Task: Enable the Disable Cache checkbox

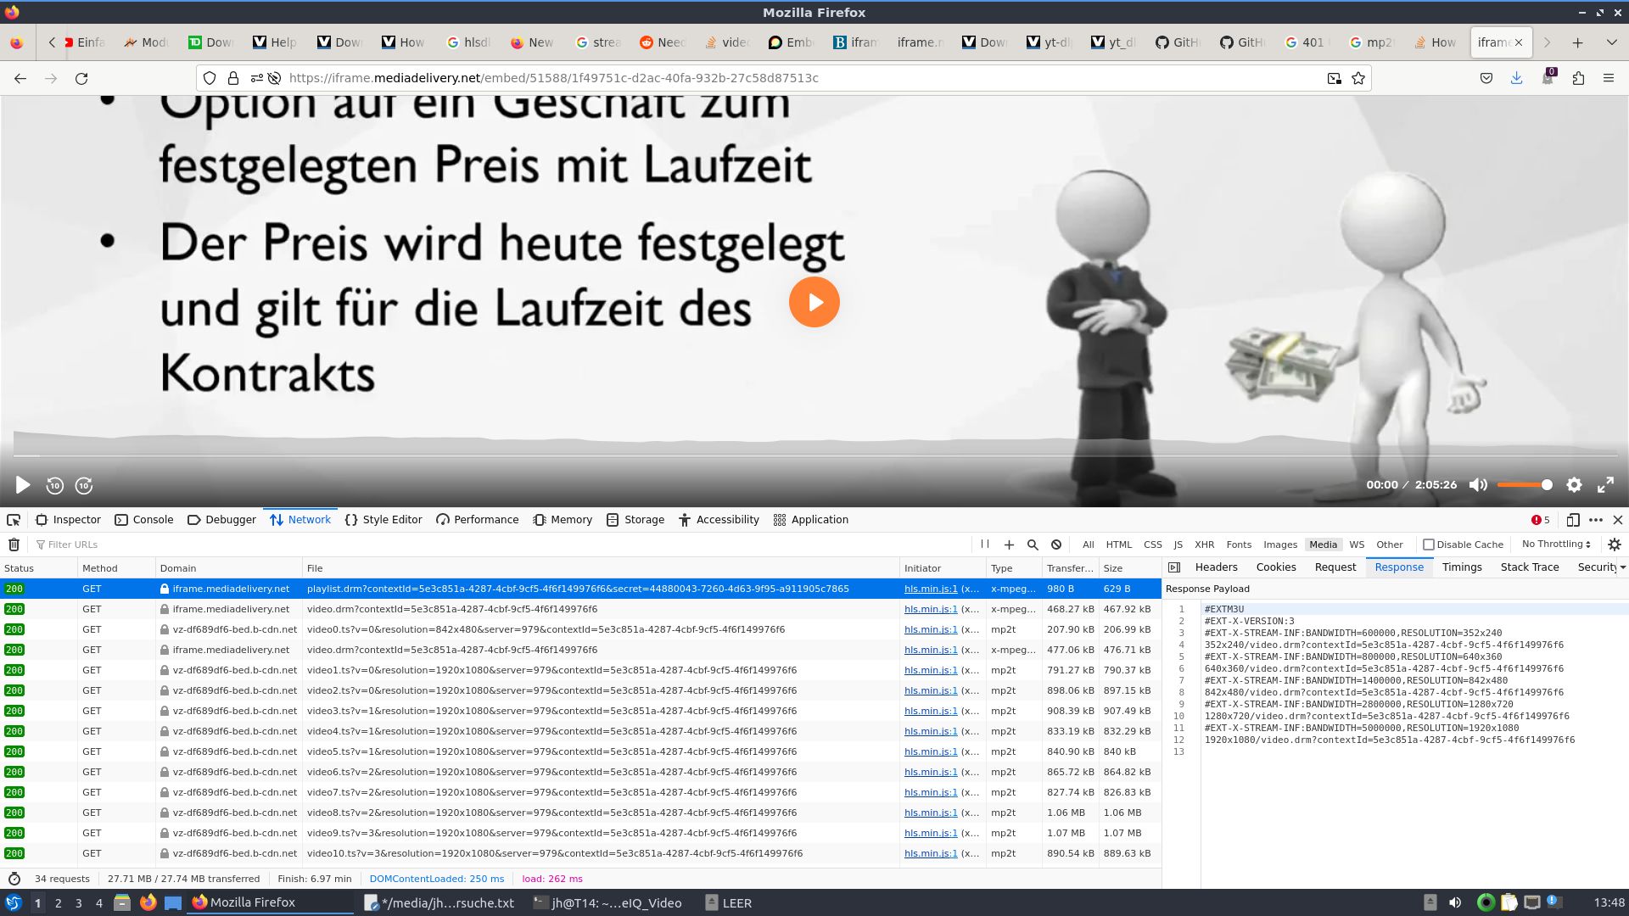Action: coord(1429,545)
